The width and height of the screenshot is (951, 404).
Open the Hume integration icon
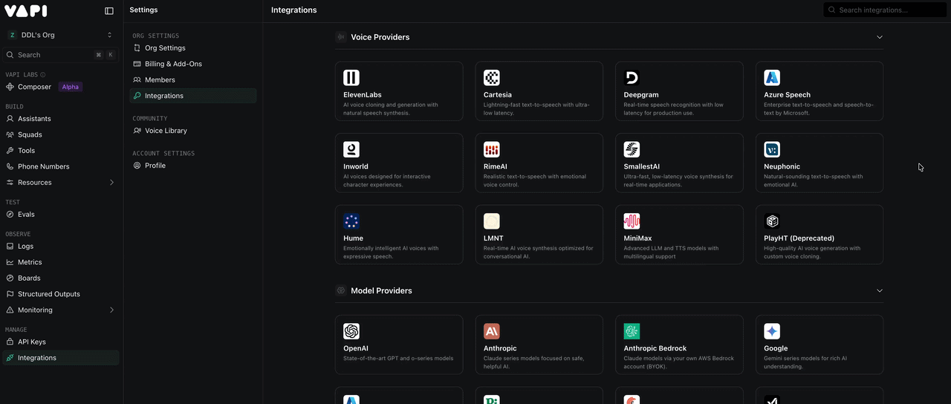[x=351, y=221]
